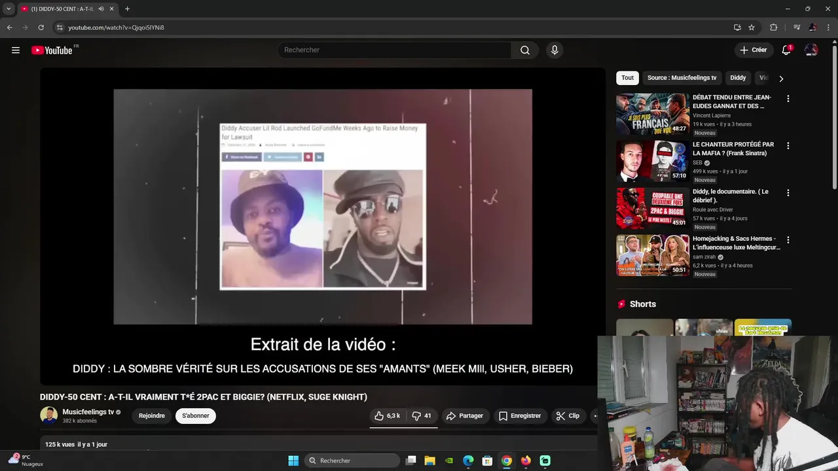The height and width of the screenshot is (471, 838).
Task: Reload the page
Action: tap(41, 27)
